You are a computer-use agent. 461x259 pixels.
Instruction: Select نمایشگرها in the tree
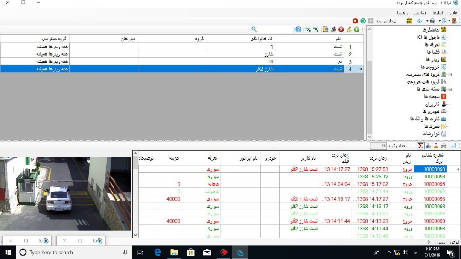click(x=431, y=30)
